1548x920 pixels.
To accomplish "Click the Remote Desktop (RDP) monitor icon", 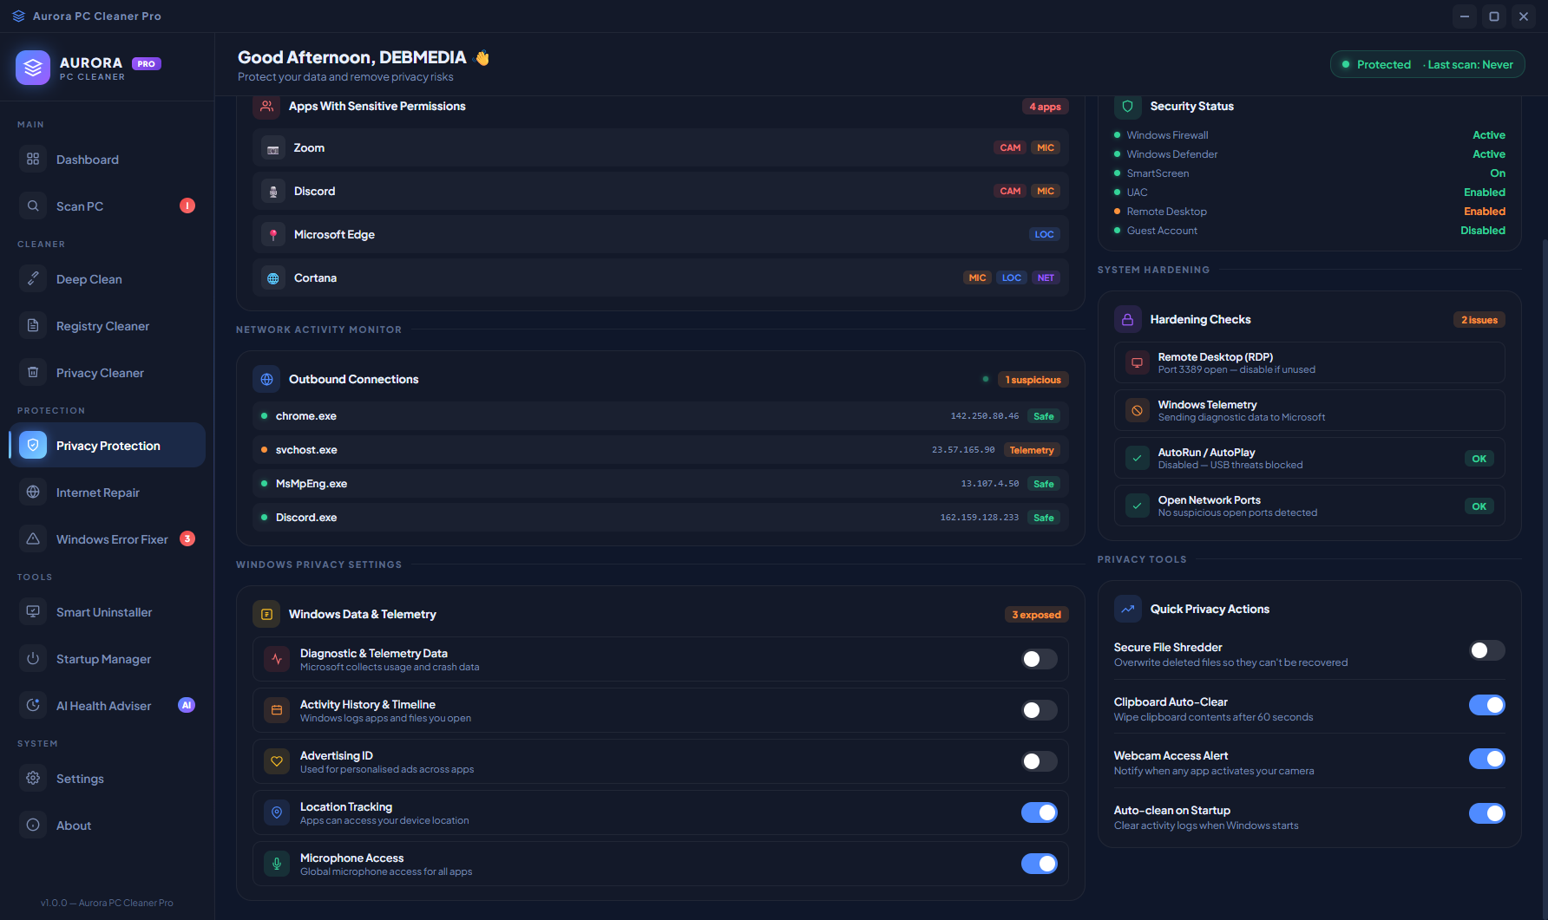I will pos(1137,362).
